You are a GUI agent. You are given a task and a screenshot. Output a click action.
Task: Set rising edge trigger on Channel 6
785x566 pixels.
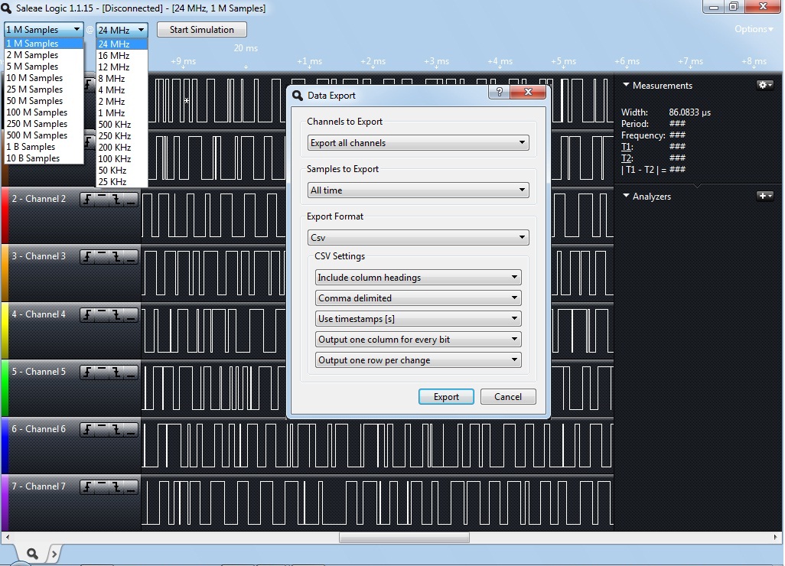pyautogui.click(x=88, y=430)
